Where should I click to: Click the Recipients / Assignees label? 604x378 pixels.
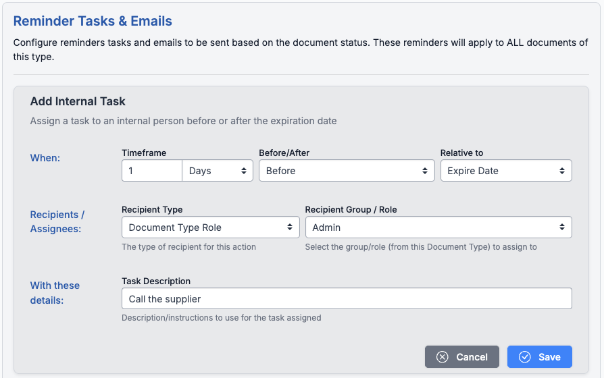57,221
